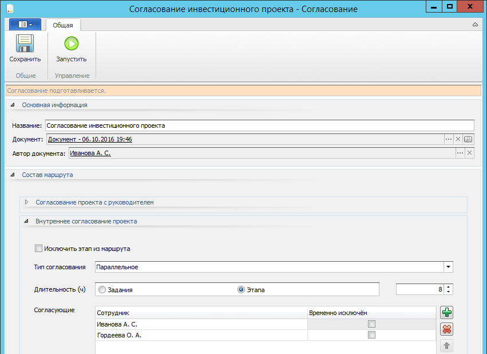The height and width of the screenshot is (354, 487).
Task: Check Временно исключён for Иванова А. С.
Action: pyautogui.click(x=372, y=324)
